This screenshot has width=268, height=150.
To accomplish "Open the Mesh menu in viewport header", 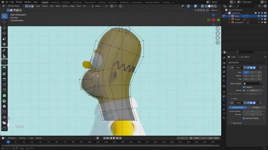I will click(58, 6).
